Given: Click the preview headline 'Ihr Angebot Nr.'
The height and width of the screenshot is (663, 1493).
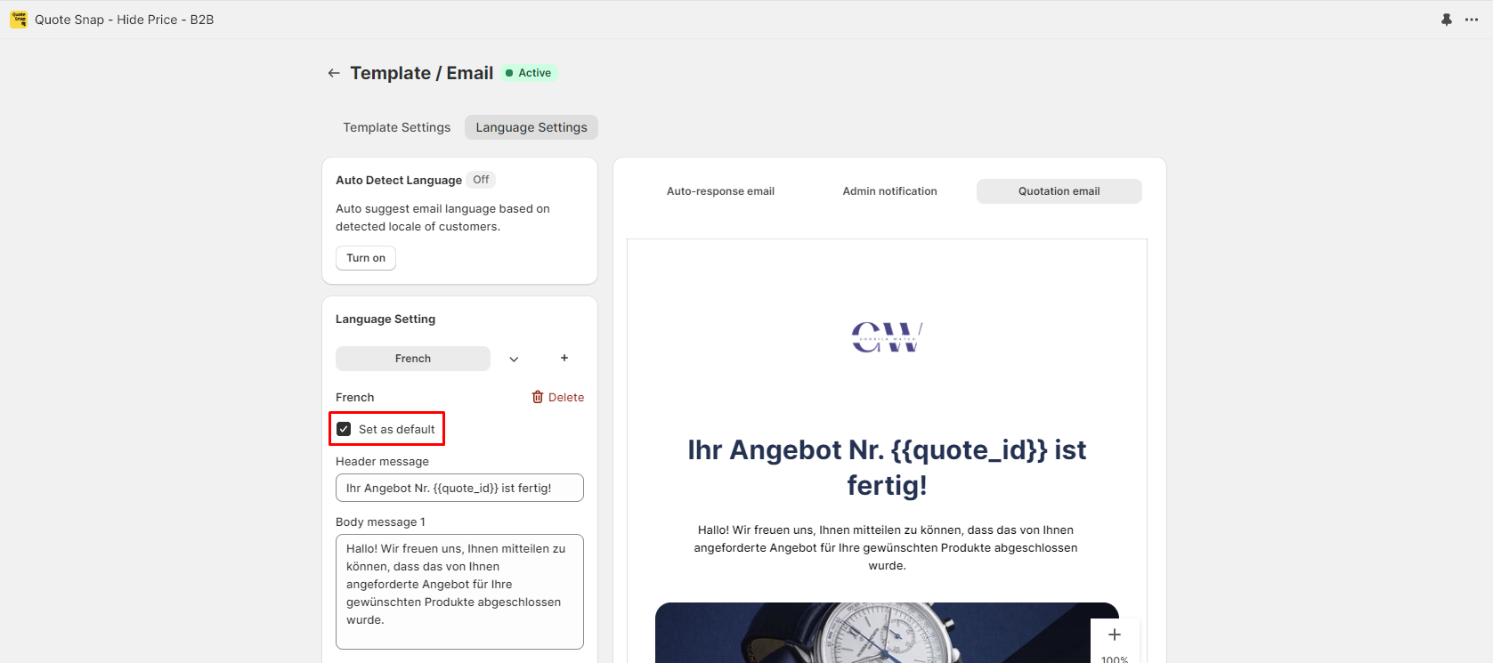Looking at the screenshot, I should click(x=887, y=467).
